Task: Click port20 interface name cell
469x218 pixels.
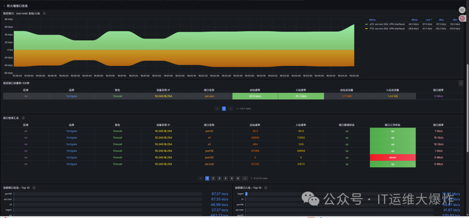Action: tap(209, 157)
